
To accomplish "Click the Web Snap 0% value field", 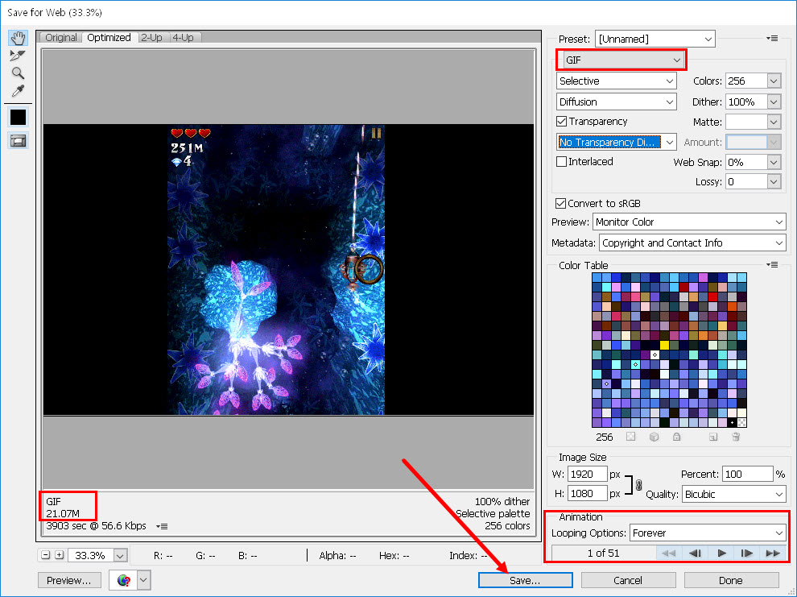I will (746, 162).
